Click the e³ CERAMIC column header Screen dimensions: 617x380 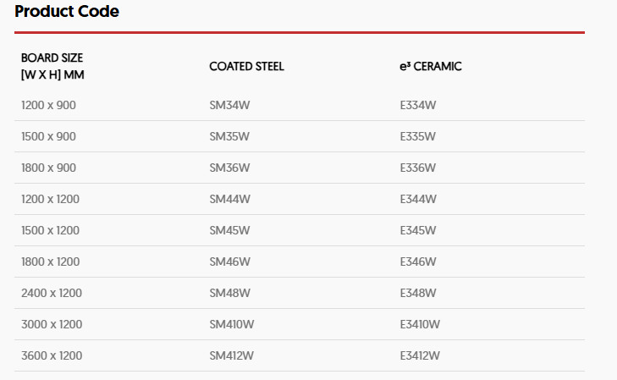click(430, 66)
